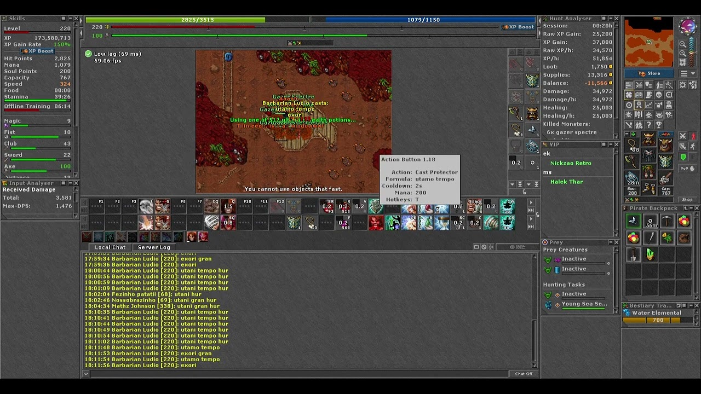Select the shovel in Pirate Backpack
This screenshot has height=394, width=701.
click(633, 255)
